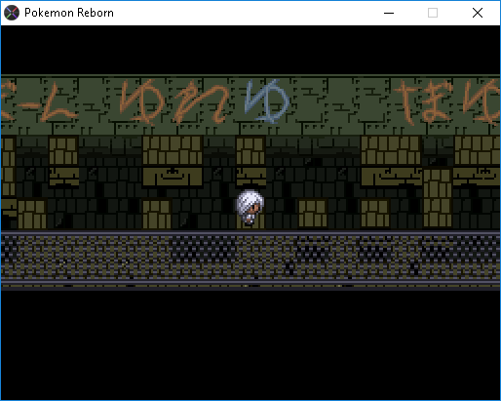Click the greyed-out maximize button

click(x=433, y=13)
